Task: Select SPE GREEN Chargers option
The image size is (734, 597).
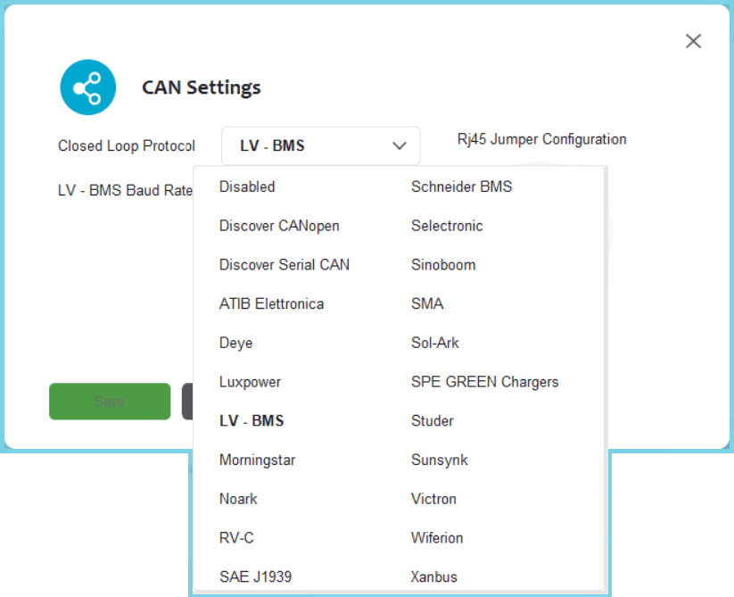Action: [x=485, y=382]
